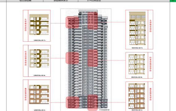Click bottom-left red highlighted region on tower
The width and height of the screenshot is (176, 111).
tap(73, 102)
